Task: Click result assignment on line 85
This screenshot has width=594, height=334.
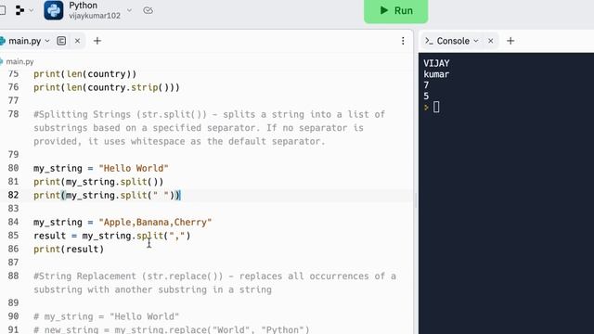Action: click(x=112, y=236)
